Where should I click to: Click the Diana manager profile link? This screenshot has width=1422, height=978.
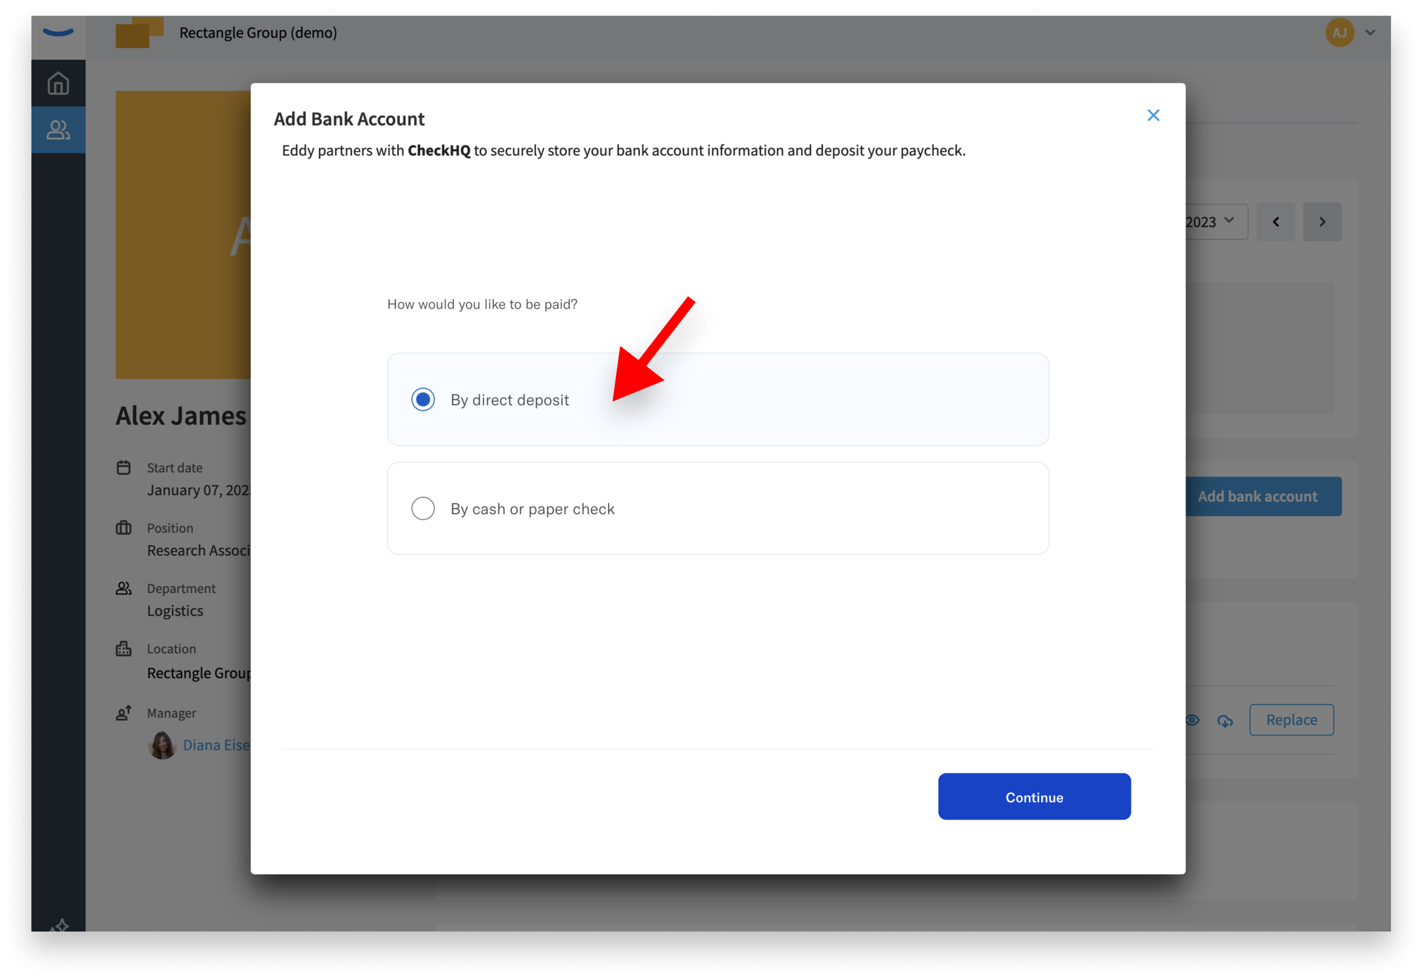coord(217,745)
